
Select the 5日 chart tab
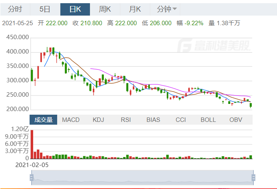pos(45,9)
